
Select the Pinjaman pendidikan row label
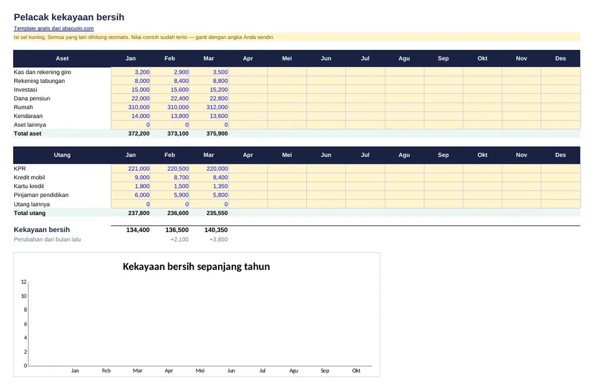tap(41, 195)
